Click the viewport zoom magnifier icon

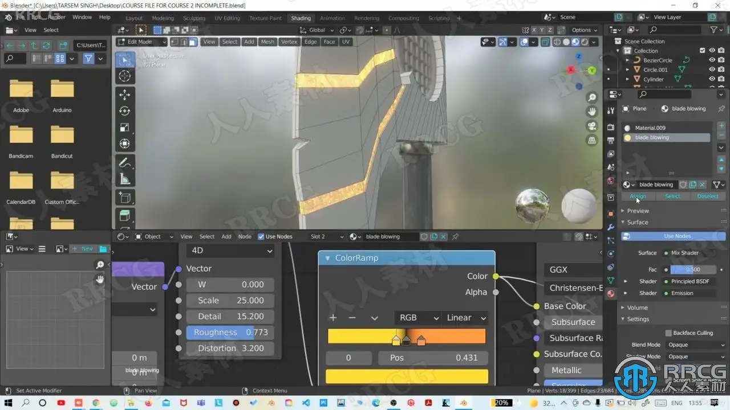tap(592, 98)
